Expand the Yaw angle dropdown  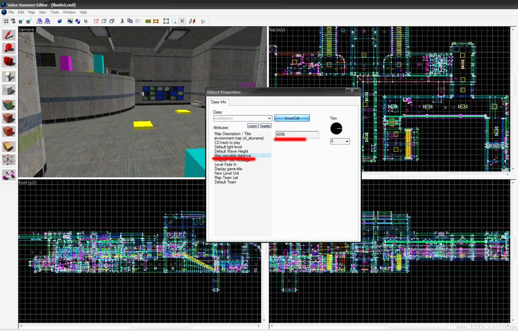347,142
